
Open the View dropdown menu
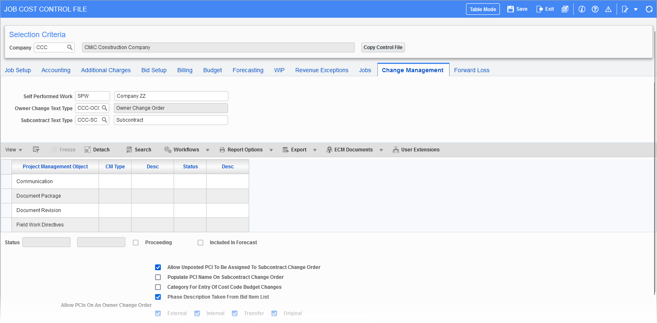pos(14,150)
